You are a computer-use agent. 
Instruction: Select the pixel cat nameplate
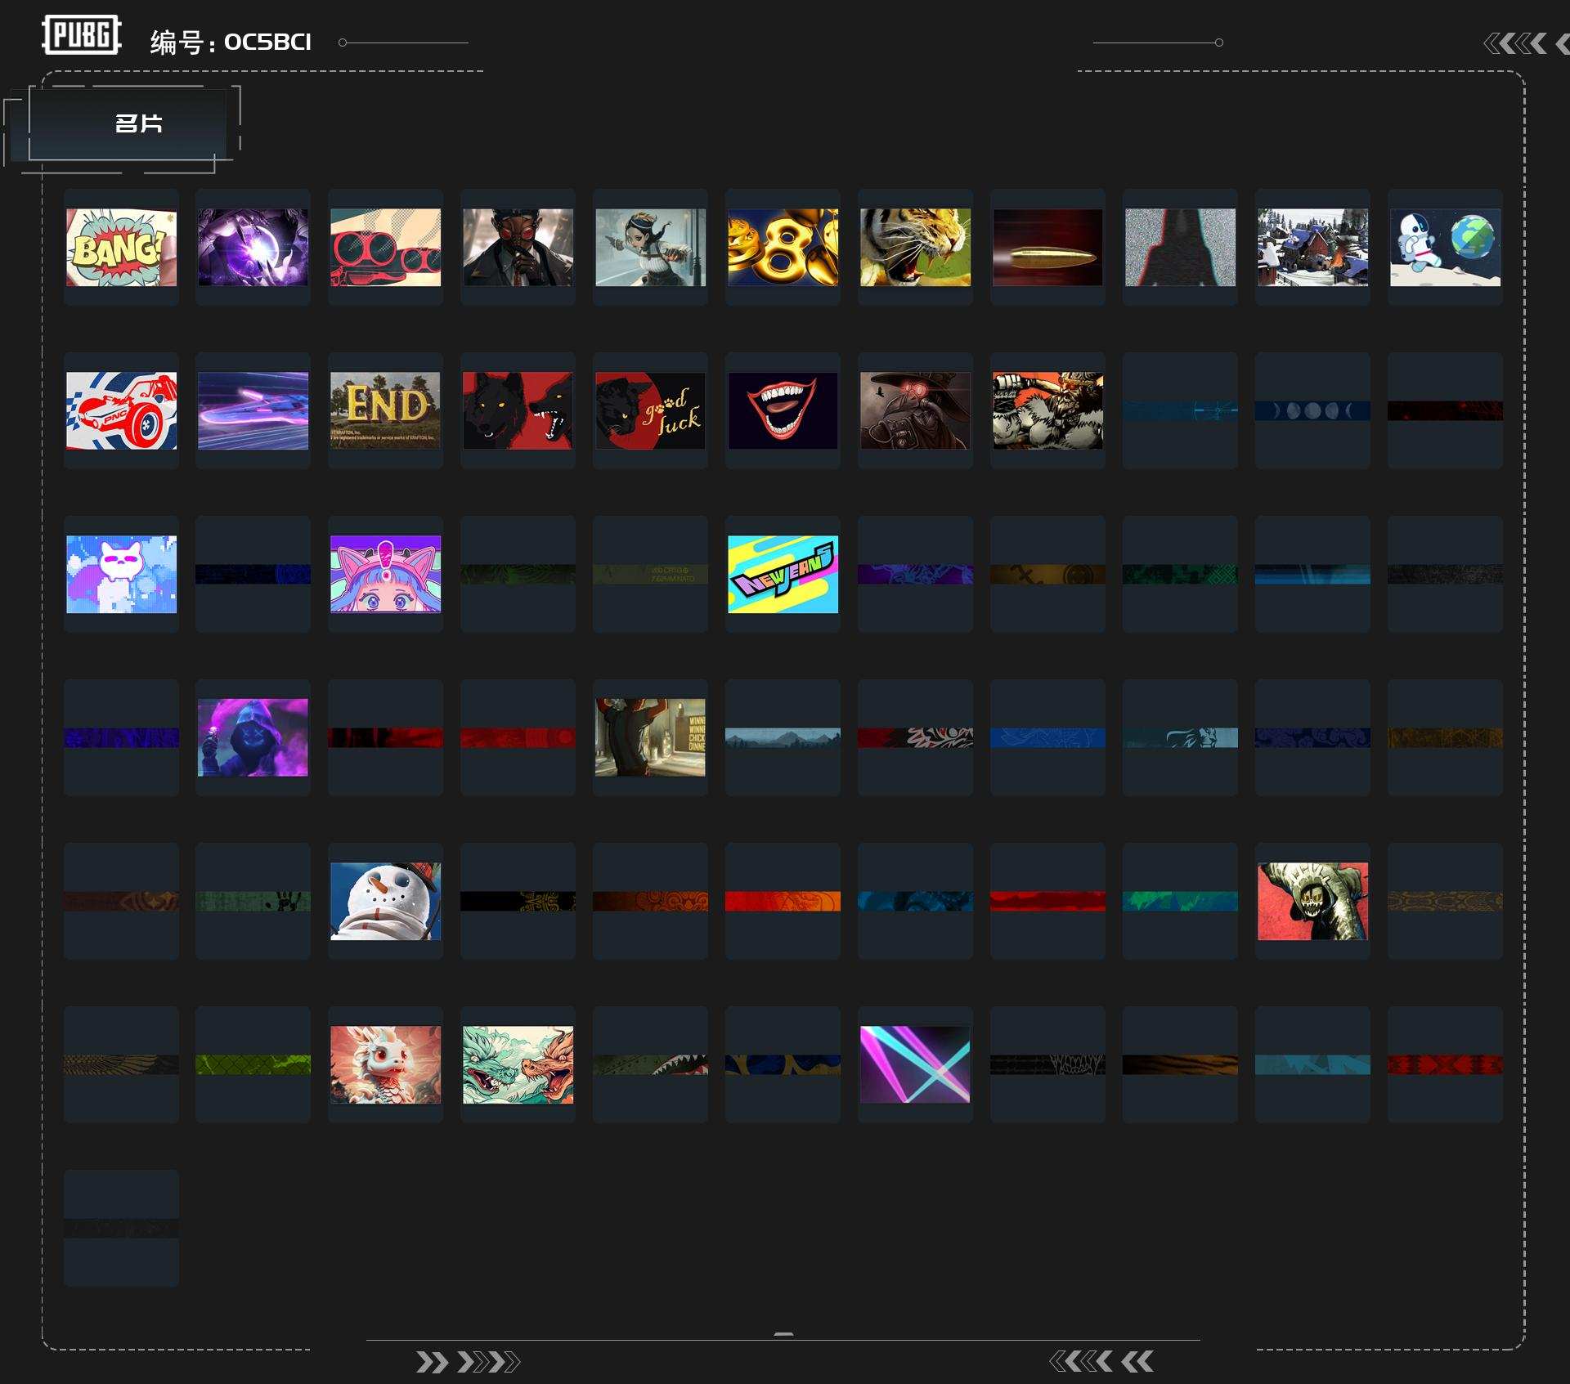(121, 574)
